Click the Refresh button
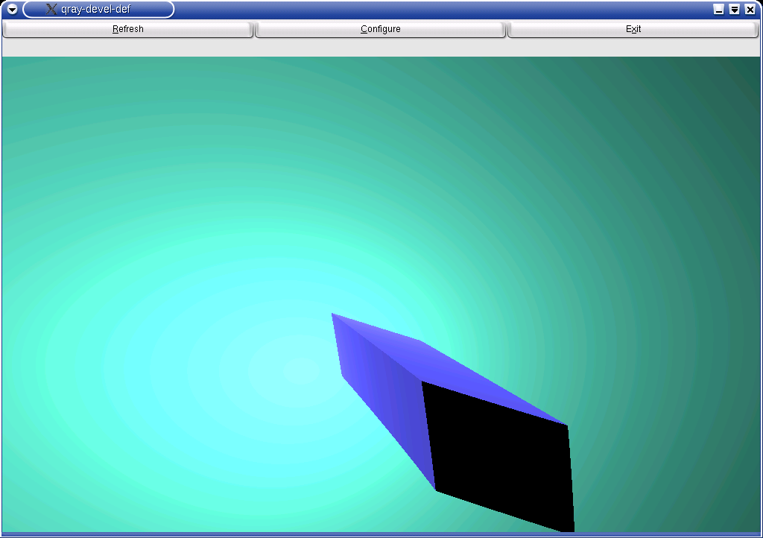This screenshot has width=763, height=538. coord(127,29)
